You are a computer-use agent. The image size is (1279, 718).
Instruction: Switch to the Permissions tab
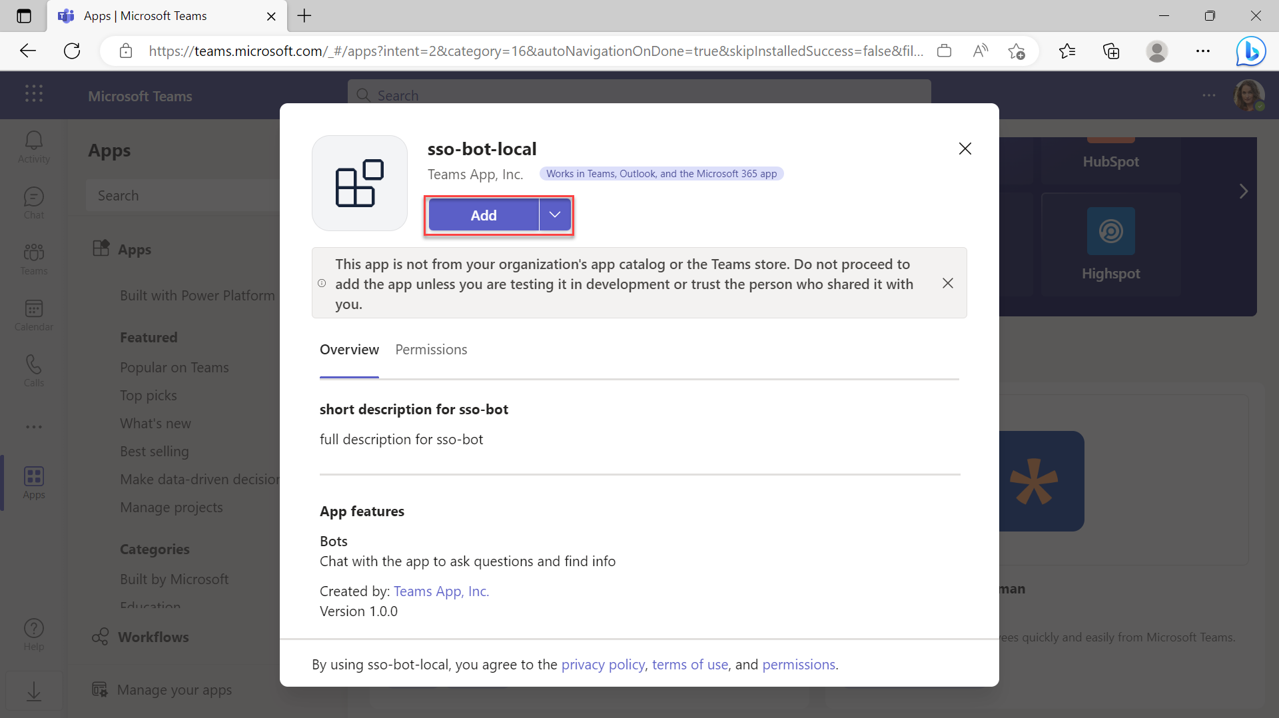coord(431,350)
